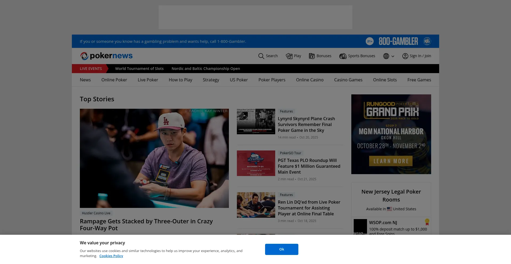
Task: Click the Ren Lin article thumbnail
Action: pos(256,205)
